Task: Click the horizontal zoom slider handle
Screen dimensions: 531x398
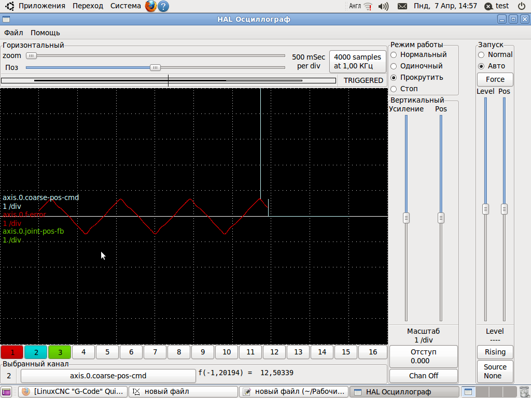Action: [x=31, y=56]
